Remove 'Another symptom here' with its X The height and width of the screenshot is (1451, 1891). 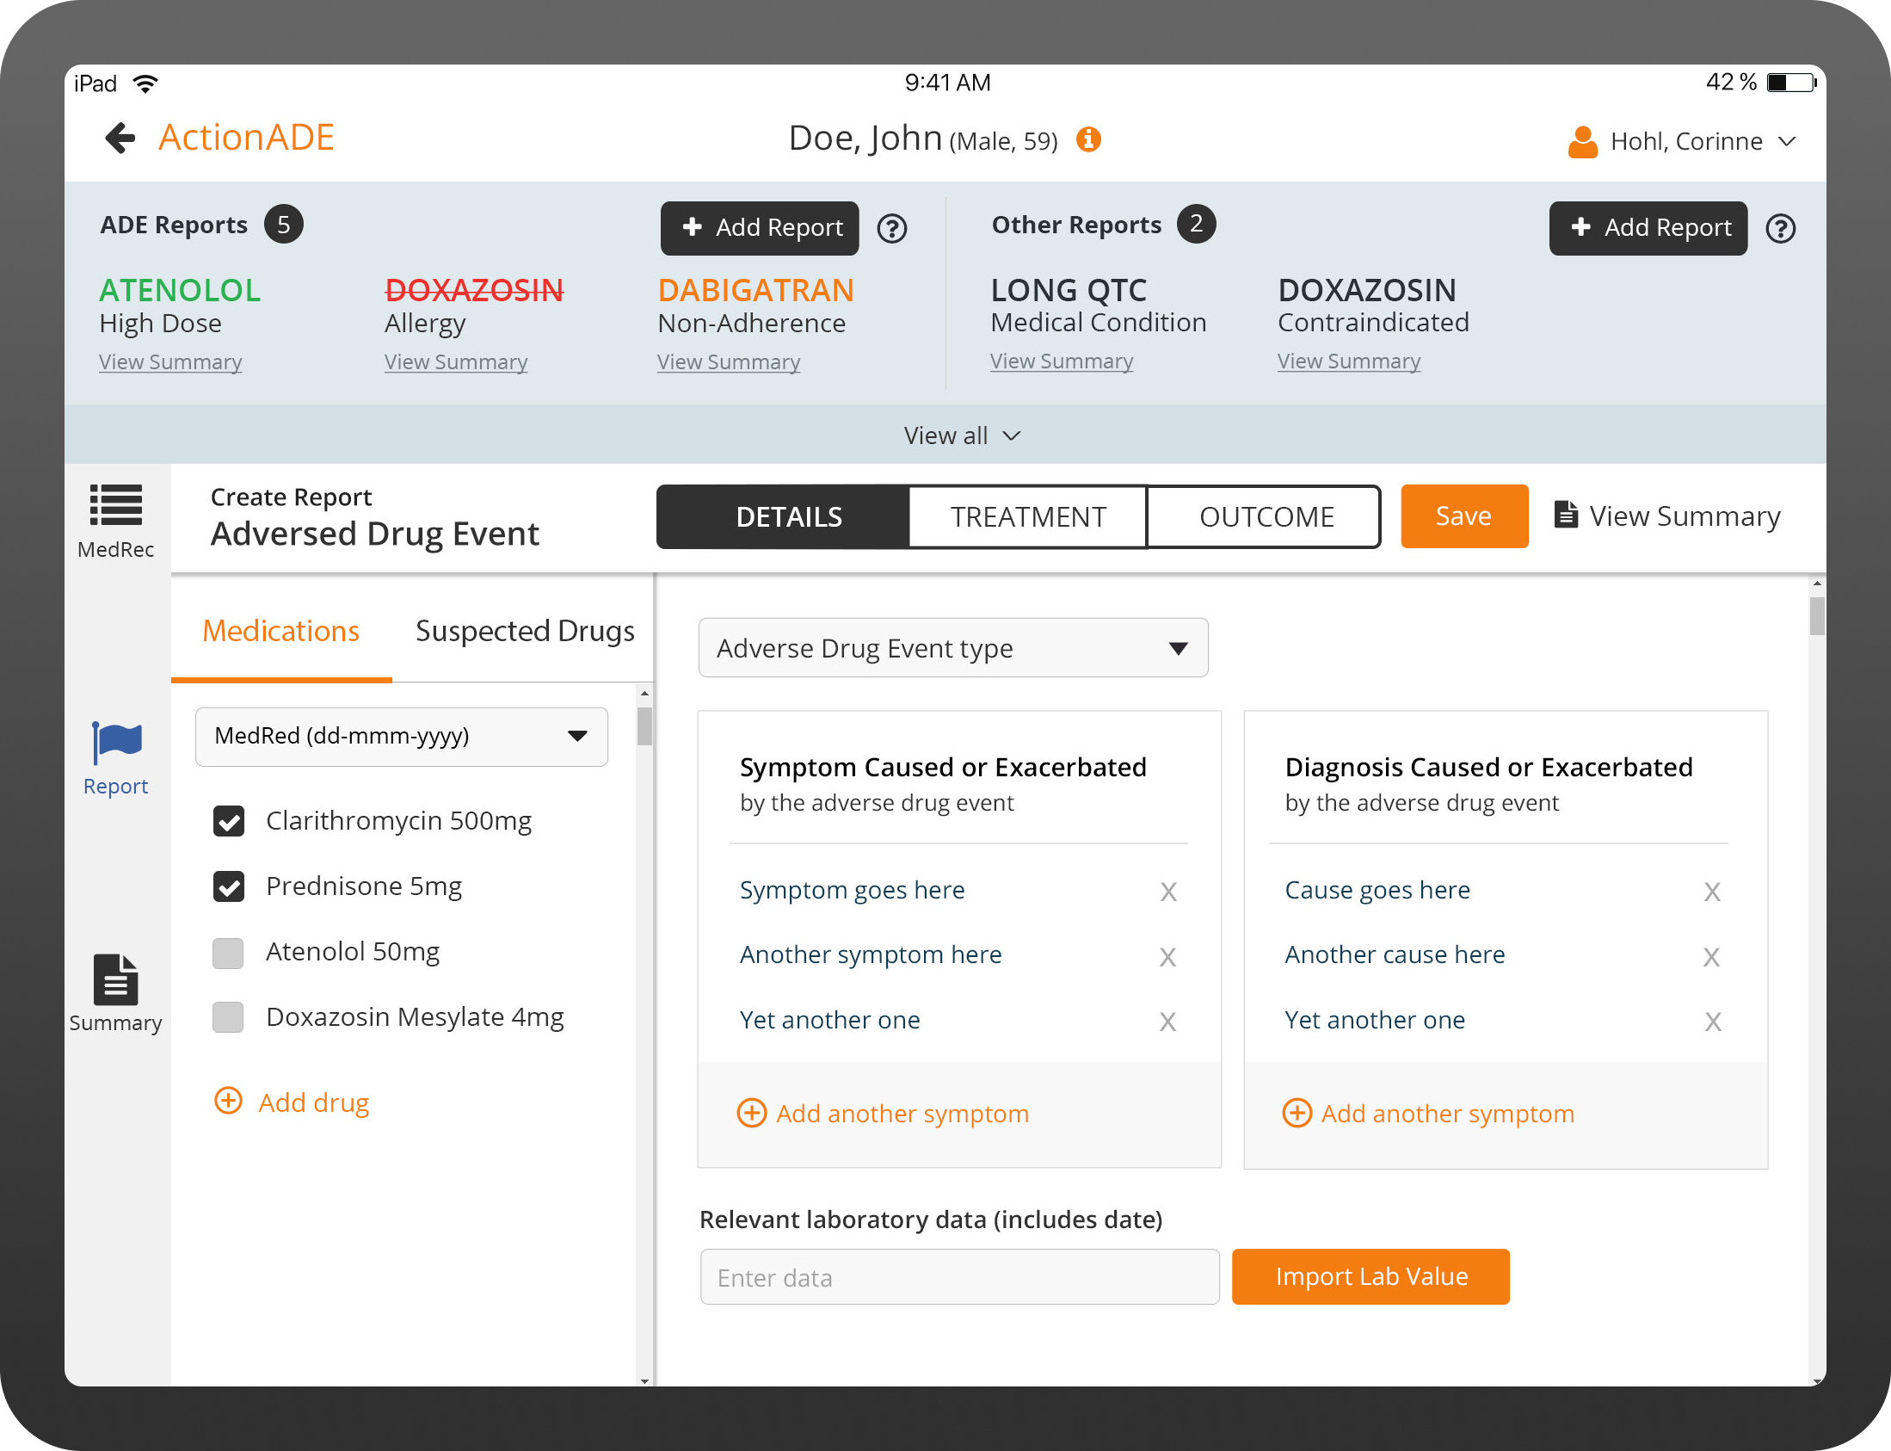[1167, 957]
